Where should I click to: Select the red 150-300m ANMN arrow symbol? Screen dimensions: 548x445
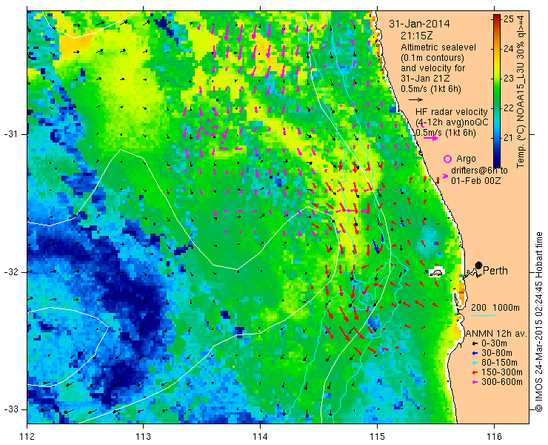(x=474, y=372)
